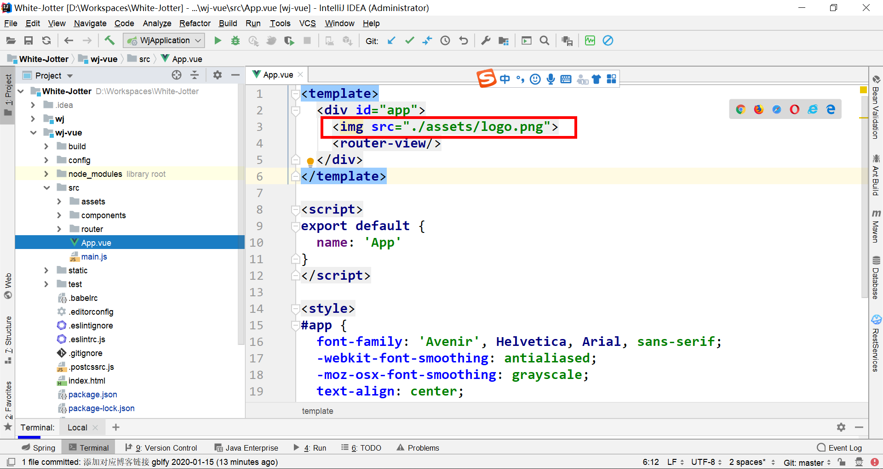Open Project Structure icon

(504, 41)
